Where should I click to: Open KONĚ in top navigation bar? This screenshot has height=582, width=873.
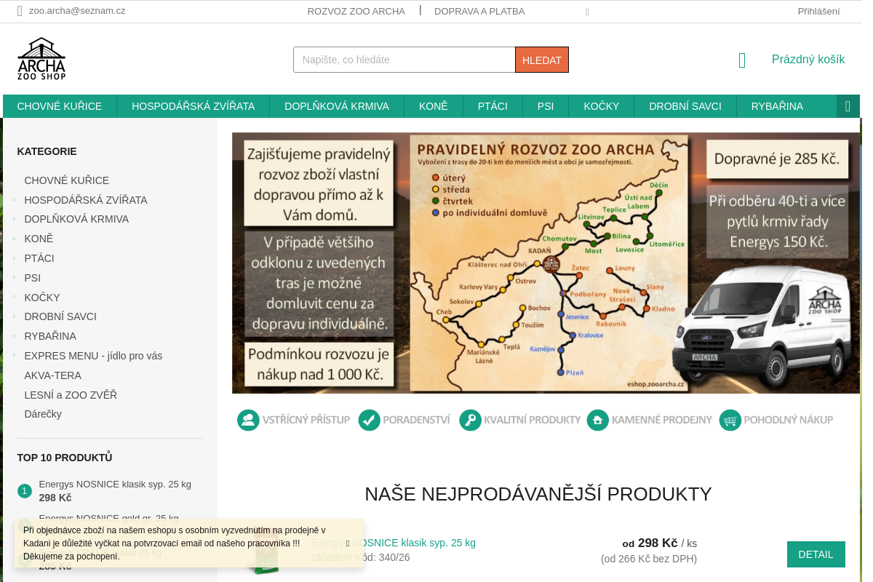coord(434,106)
